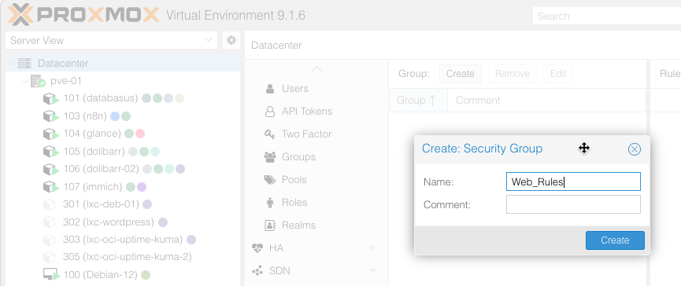Click container icon for 105 (dolibarr)

51,151
